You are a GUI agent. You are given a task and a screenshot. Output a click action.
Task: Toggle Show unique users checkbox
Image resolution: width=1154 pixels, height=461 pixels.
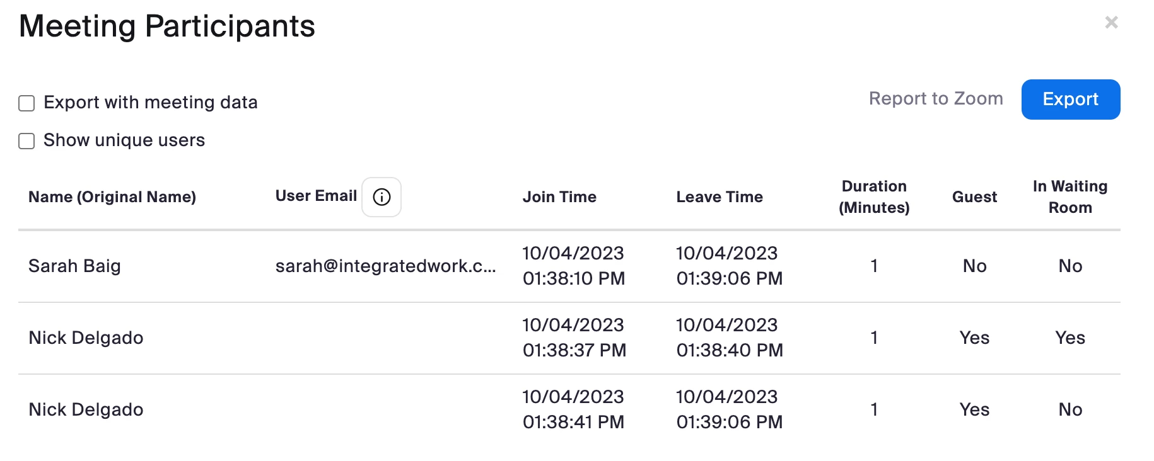26,140
